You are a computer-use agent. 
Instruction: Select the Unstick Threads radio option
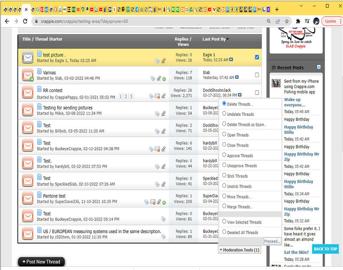(224, 186)
